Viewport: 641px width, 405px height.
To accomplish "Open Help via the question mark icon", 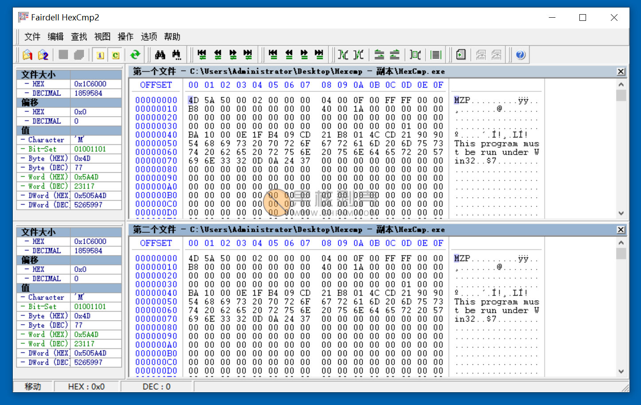I will click(520, 54).
